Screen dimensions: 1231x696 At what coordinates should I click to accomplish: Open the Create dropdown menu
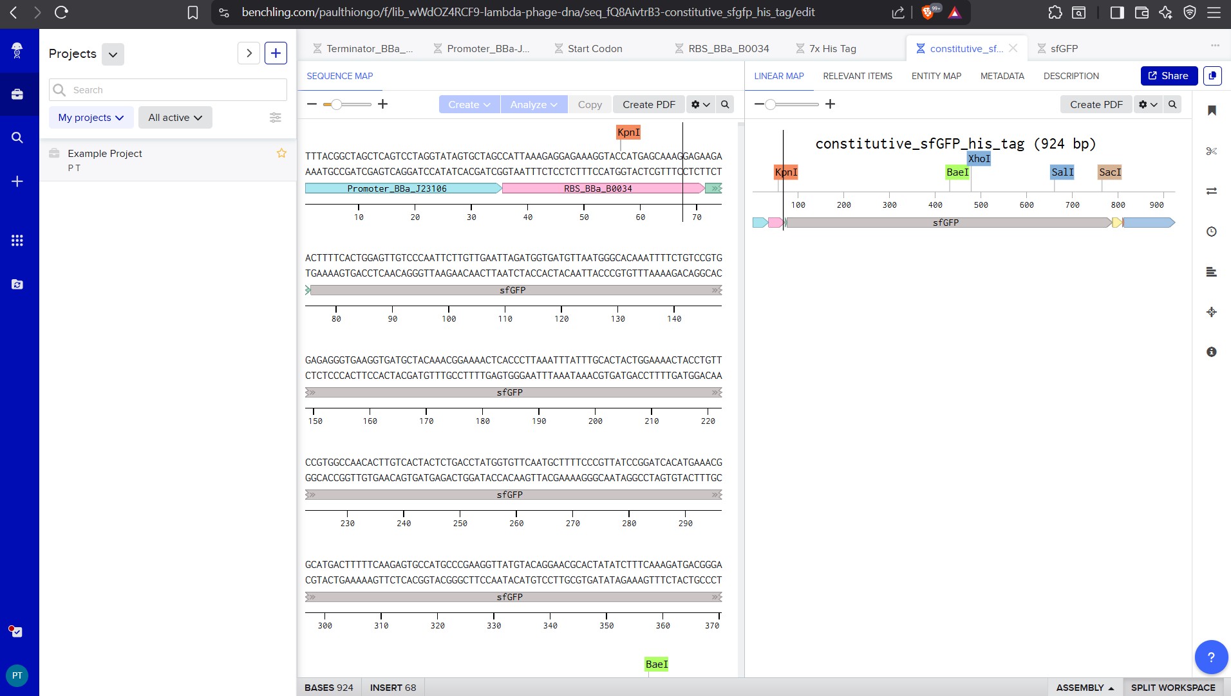[469, 104]
